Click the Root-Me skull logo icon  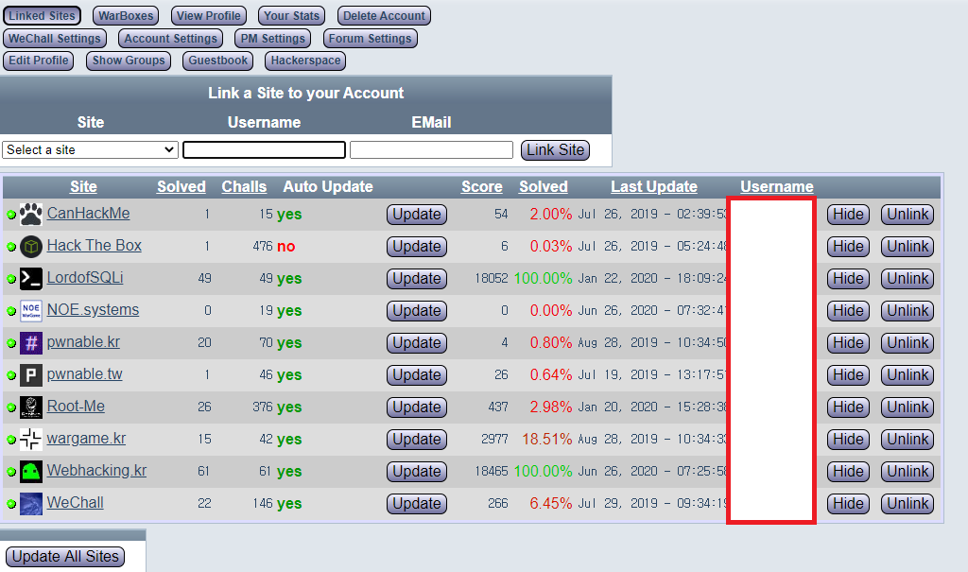[x=31, y=407]
